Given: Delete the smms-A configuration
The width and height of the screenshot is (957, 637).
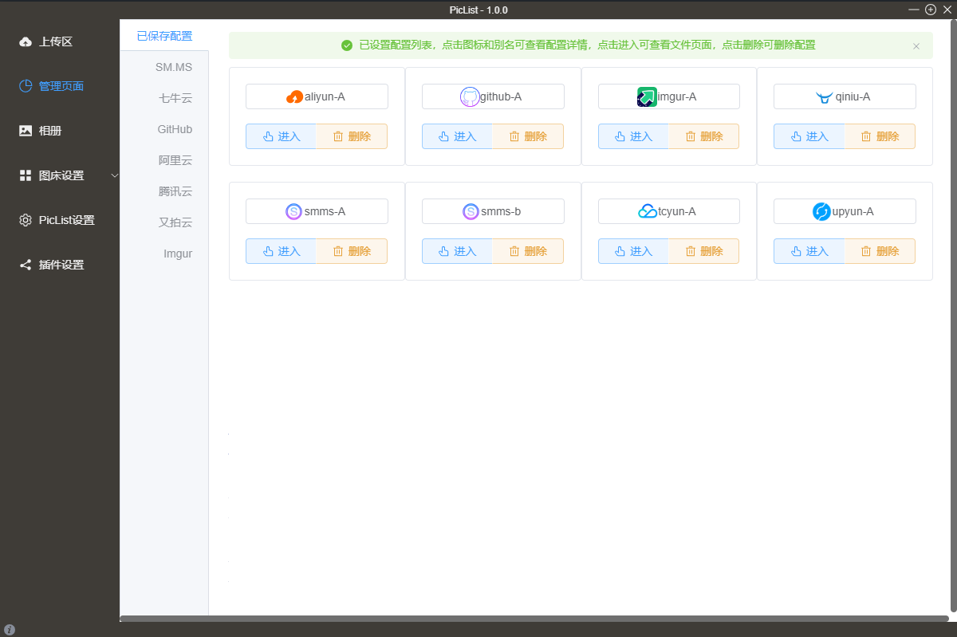Looking at the screenshot, I should (x=352, y=251).
